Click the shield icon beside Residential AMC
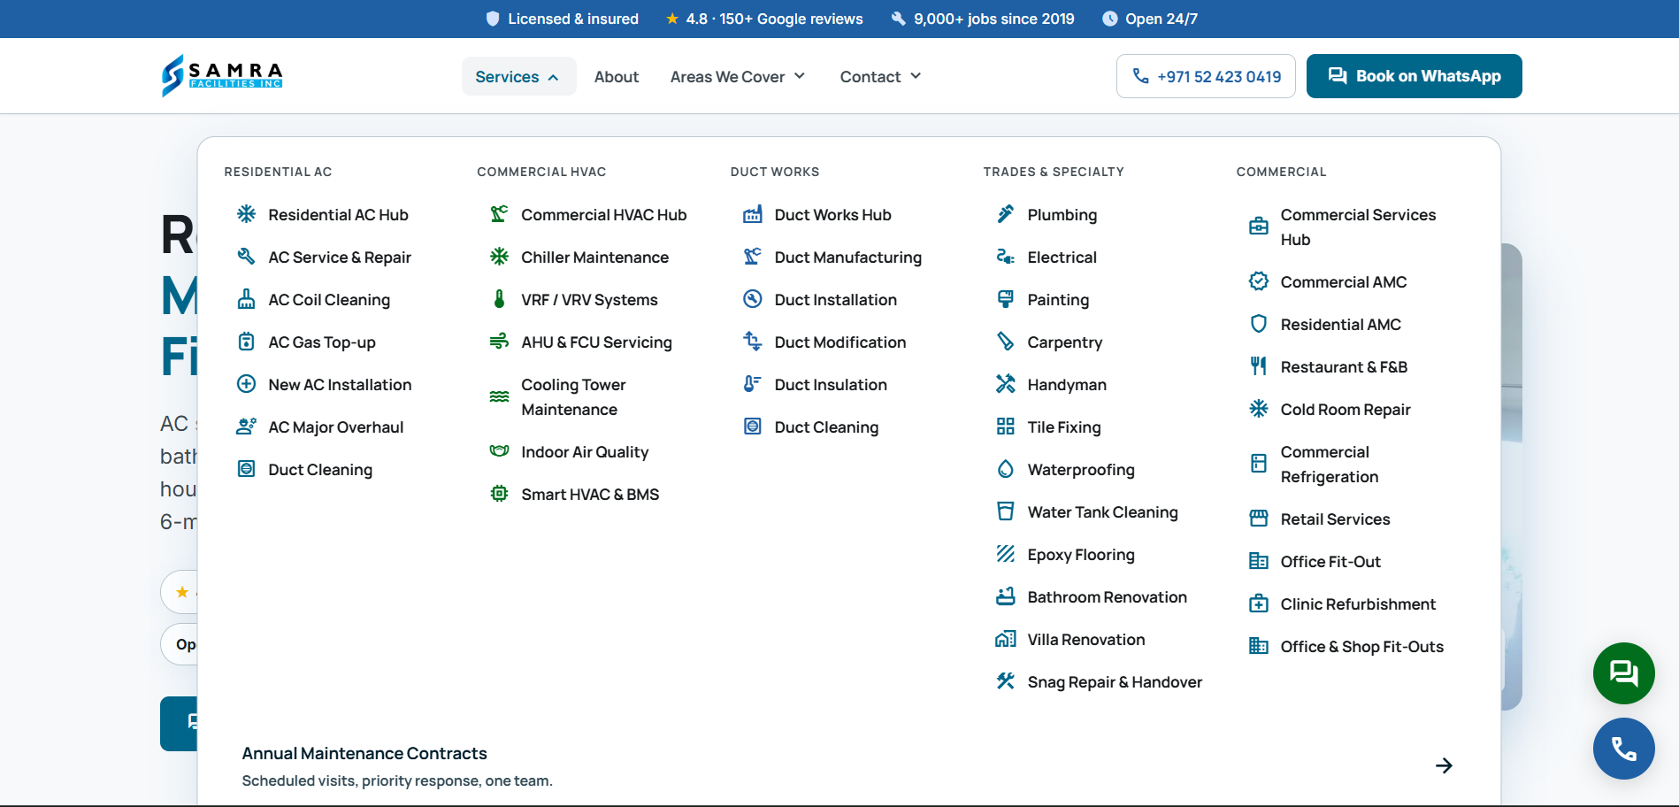Screen dimensions: 1679x807 (1258, 324)
